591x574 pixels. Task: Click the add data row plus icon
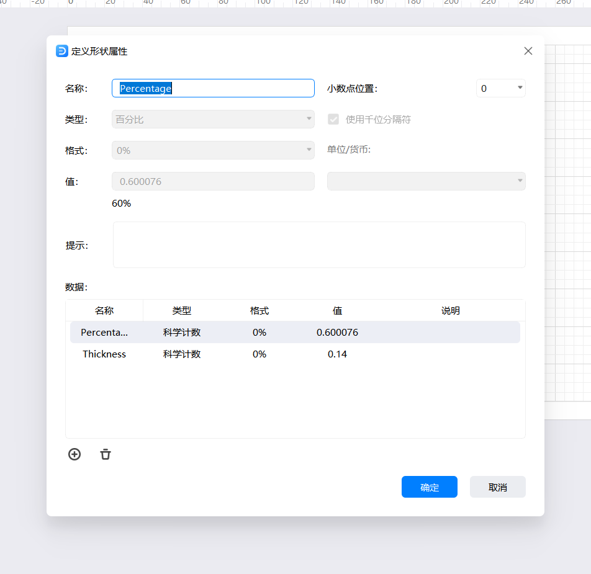pyautogui.click(x=74, y=454)
